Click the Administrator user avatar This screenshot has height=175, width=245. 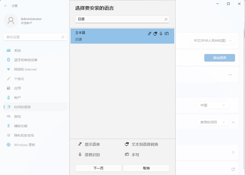click(11, 21)
